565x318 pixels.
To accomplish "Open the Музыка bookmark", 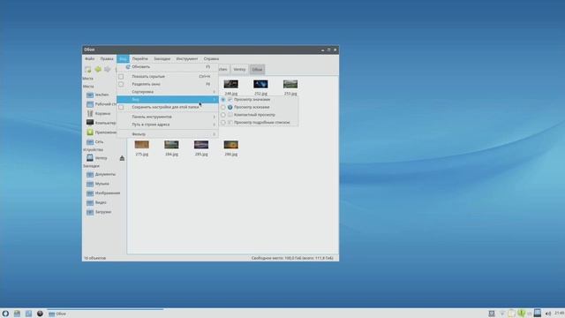I will 98,184.
